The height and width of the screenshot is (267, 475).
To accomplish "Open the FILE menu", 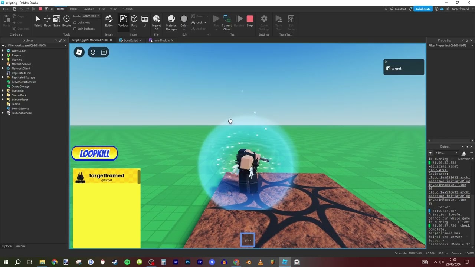I will coord(6,9).
